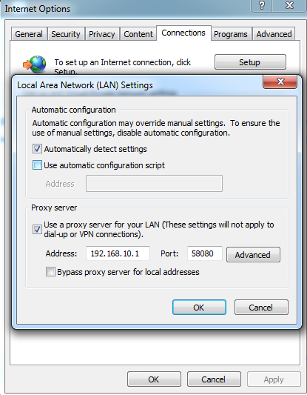Enable Use automatic configuration script
The image size is (307, 395).
[37, 165]
